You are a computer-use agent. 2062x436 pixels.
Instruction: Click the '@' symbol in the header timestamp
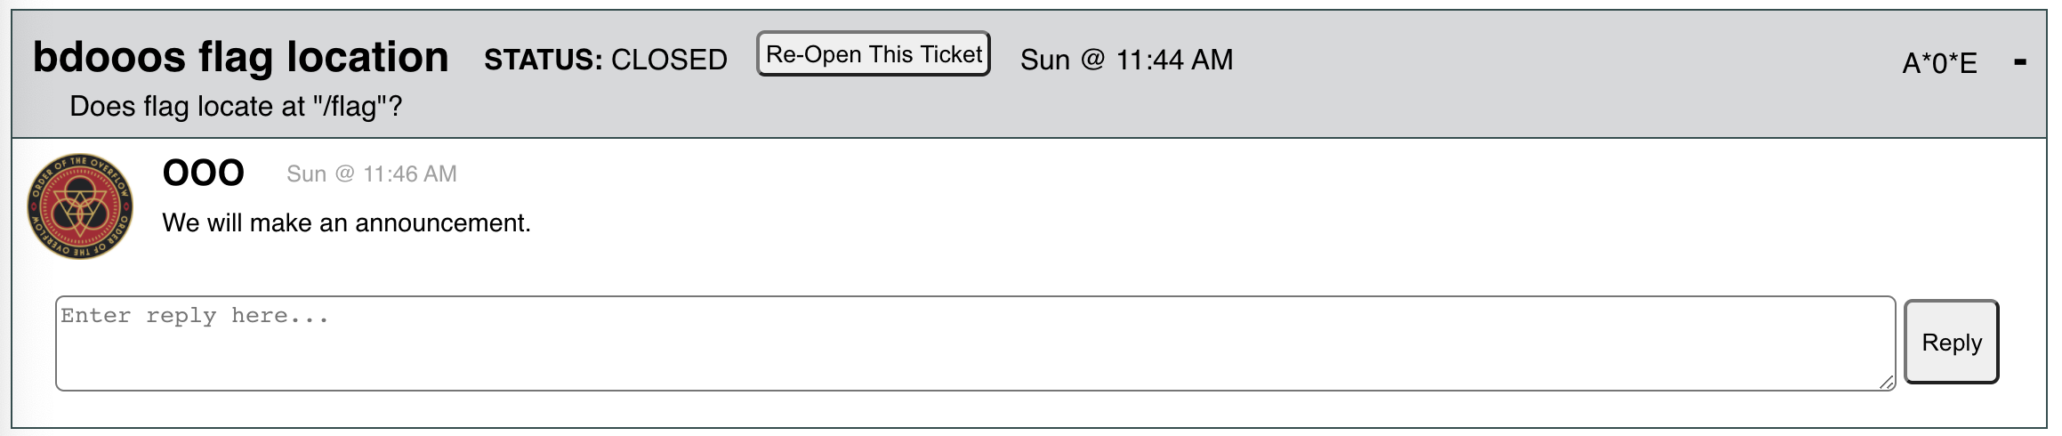tap(1092, 60)
